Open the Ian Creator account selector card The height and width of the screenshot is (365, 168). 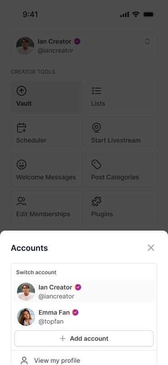click(x=84, y=46)
